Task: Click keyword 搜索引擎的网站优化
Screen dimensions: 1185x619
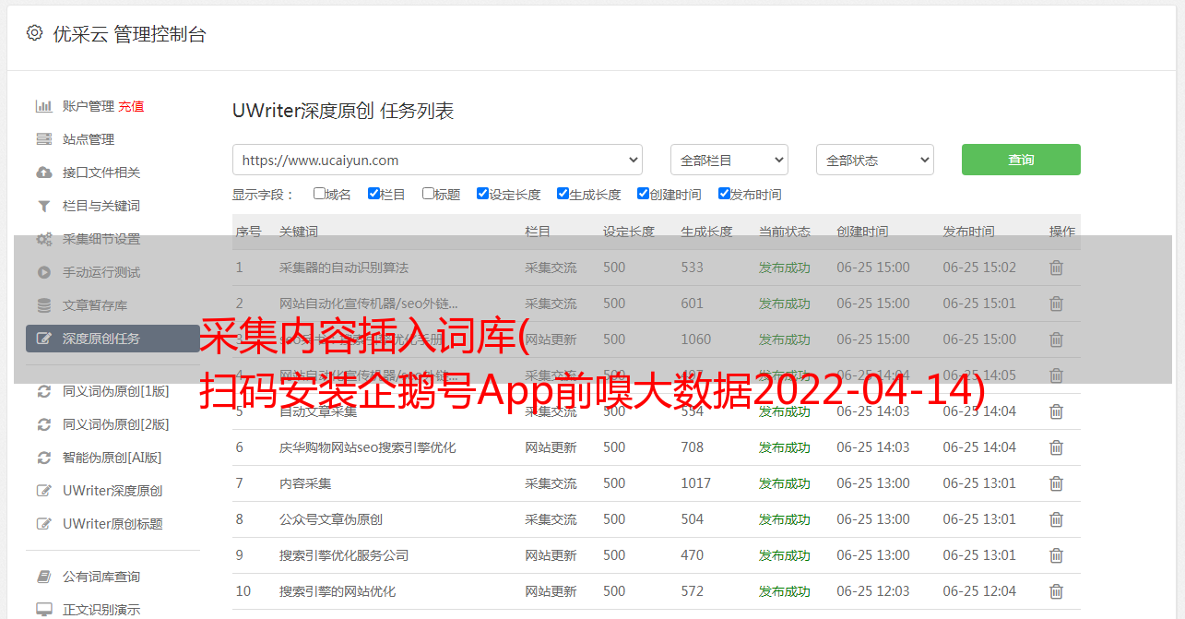Action: [x=338, y=591]
